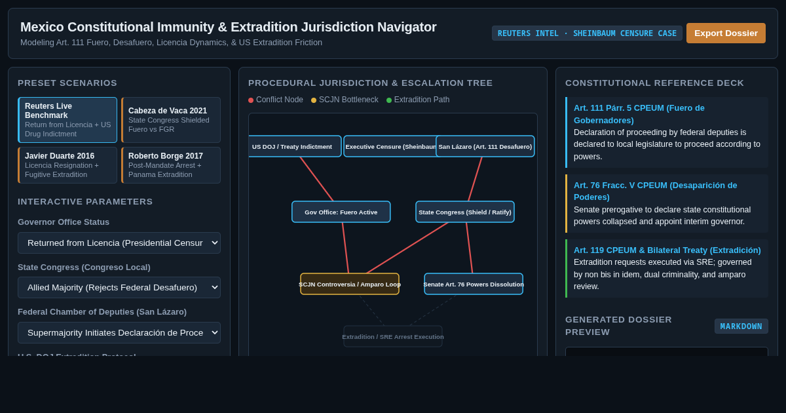Click the Reuters Intel Sheinbaum Censure Case badge
The width and height of the screenshot is (786, 413).
pos(587,33)
